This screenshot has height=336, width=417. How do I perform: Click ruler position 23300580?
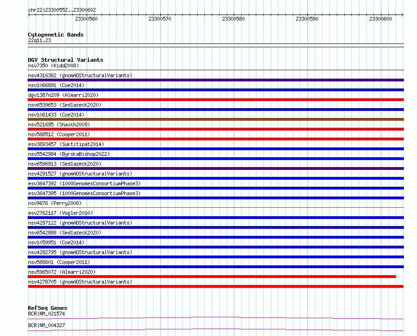(x=233, y=19)
